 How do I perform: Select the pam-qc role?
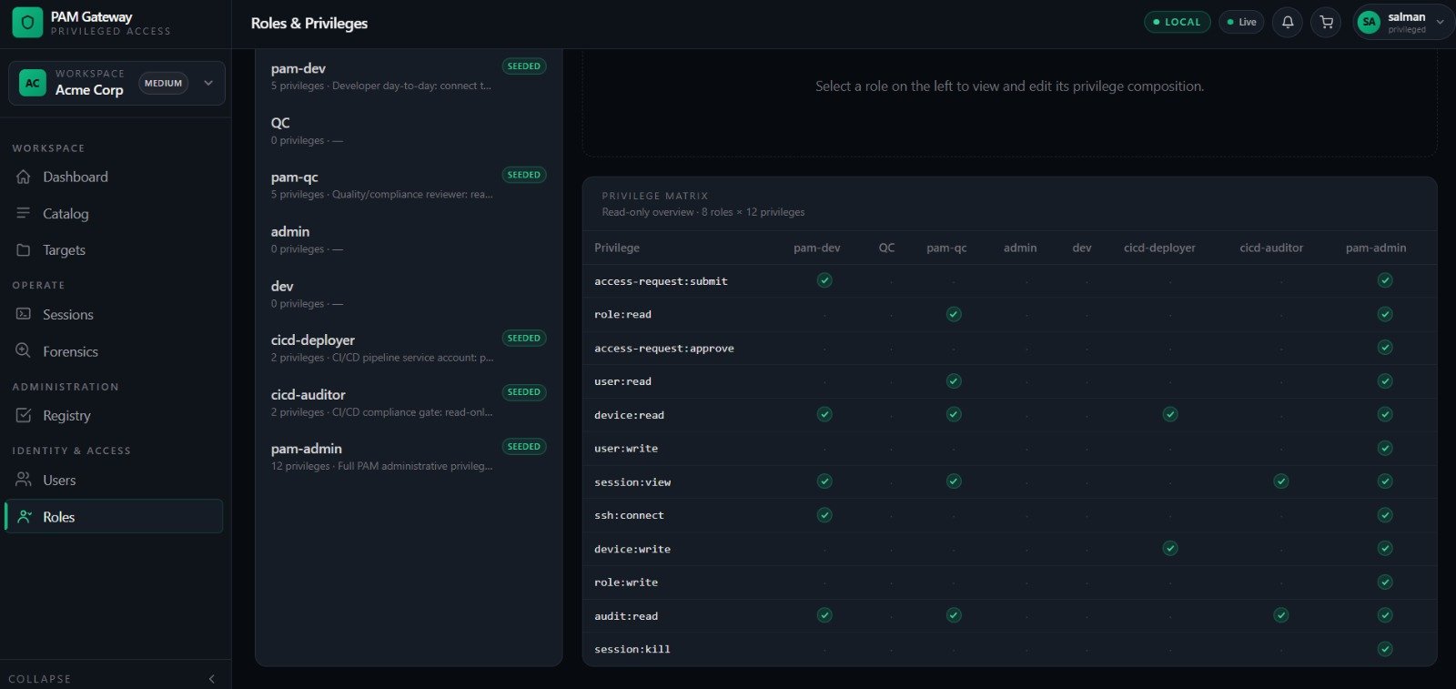[x=409, y=185]
